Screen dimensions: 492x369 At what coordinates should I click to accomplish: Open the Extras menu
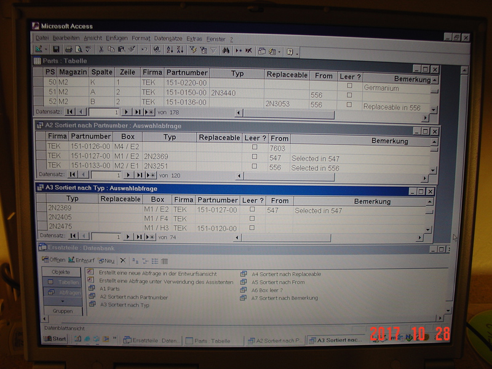[x=194, y=38]
